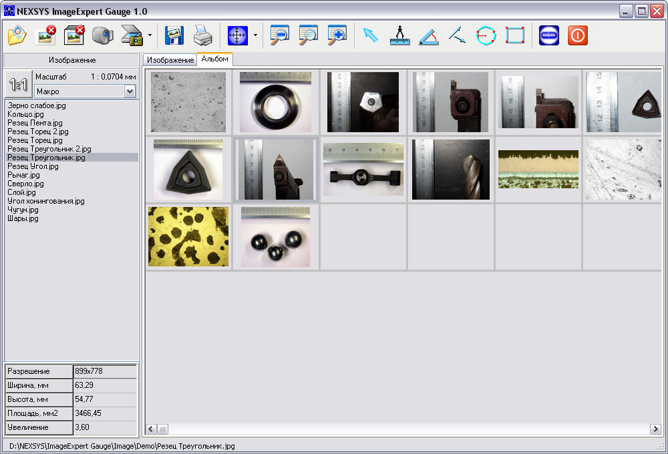Viewport: 668px width, 454px height.
Task: Expand the Макро scale combo box
Action: [130, 91]
